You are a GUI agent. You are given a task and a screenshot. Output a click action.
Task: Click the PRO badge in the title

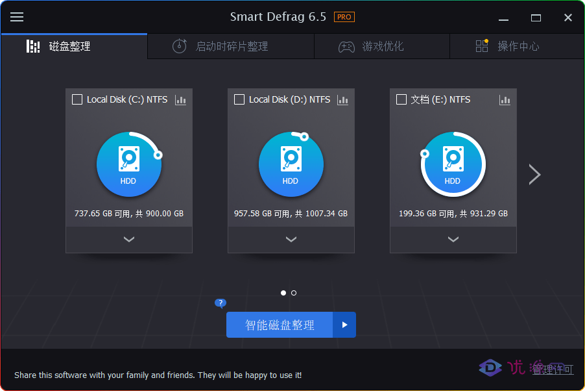(344, 17)
